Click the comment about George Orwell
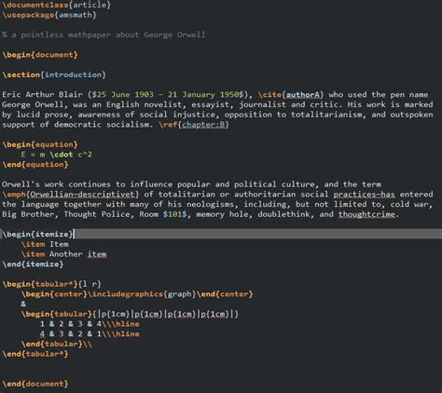442x393 pixels. click(104, 34)
